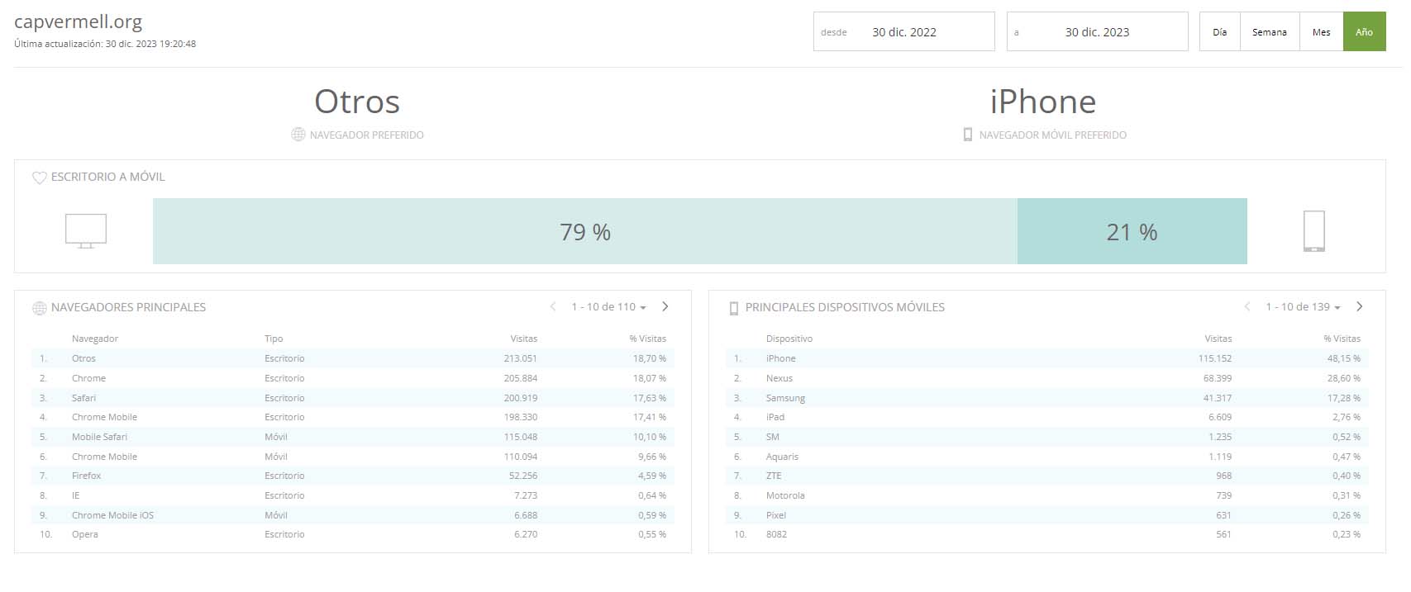Click the 213.051 visits value

point(521,358)
